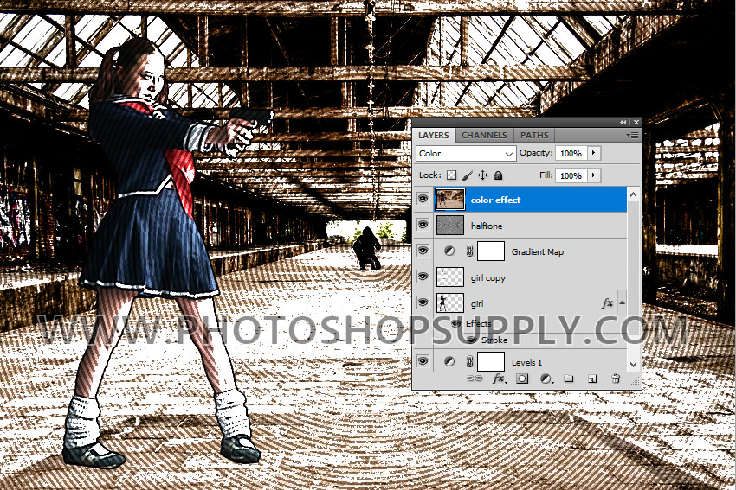This screenshot has height=490, width=736.
Task: Hide the color effect layer
Action: 423,199
